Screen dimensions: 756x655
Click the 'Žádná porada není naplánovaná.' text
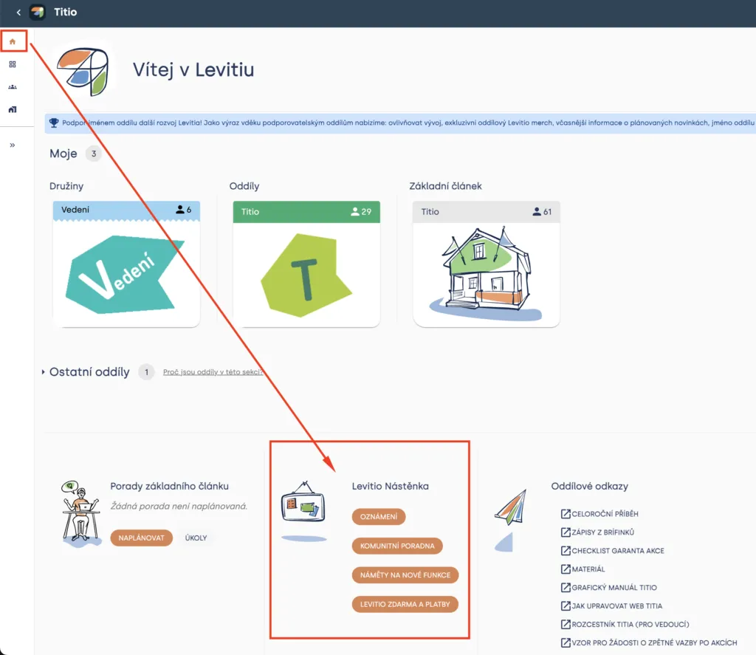tap(179, 506)
